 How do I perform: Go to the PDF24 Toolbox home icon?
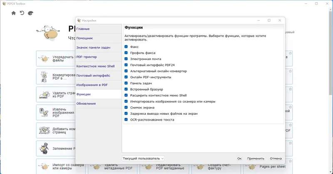click(x=14, y=13)
